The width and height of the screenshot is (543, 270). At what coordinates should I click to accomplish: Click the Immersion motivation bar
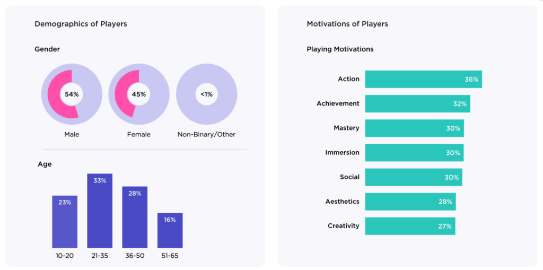[x=414, y=152]
